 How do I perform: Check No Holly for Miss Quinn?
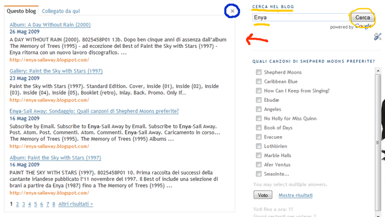tap(259, 119)
